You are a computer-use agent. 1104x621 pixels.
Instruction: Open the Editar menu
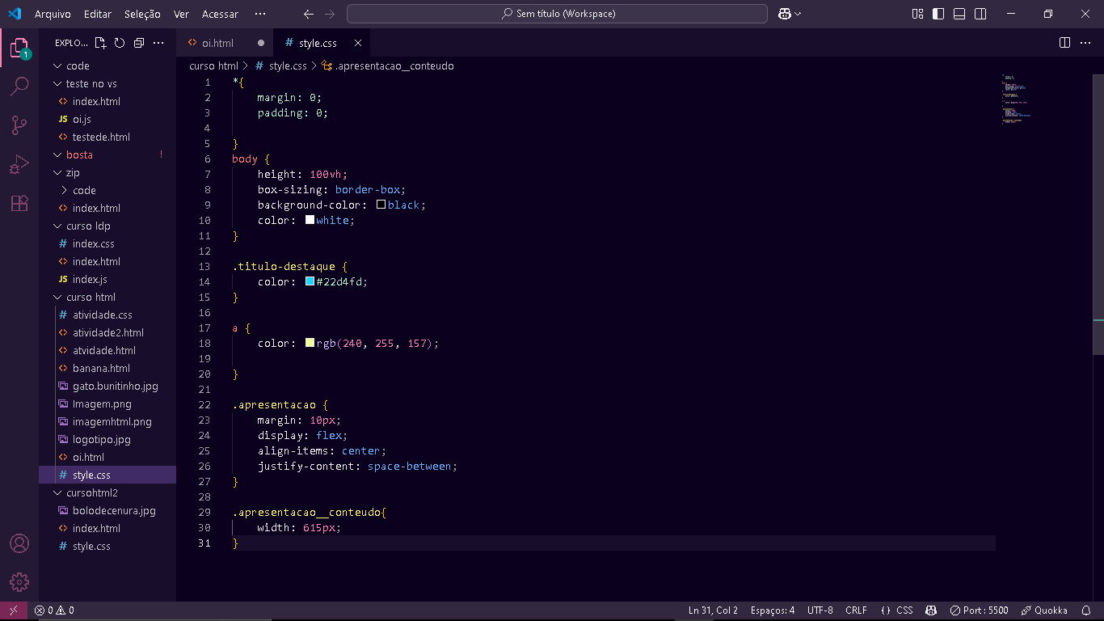pyautogui.click(x=98, y=14)
